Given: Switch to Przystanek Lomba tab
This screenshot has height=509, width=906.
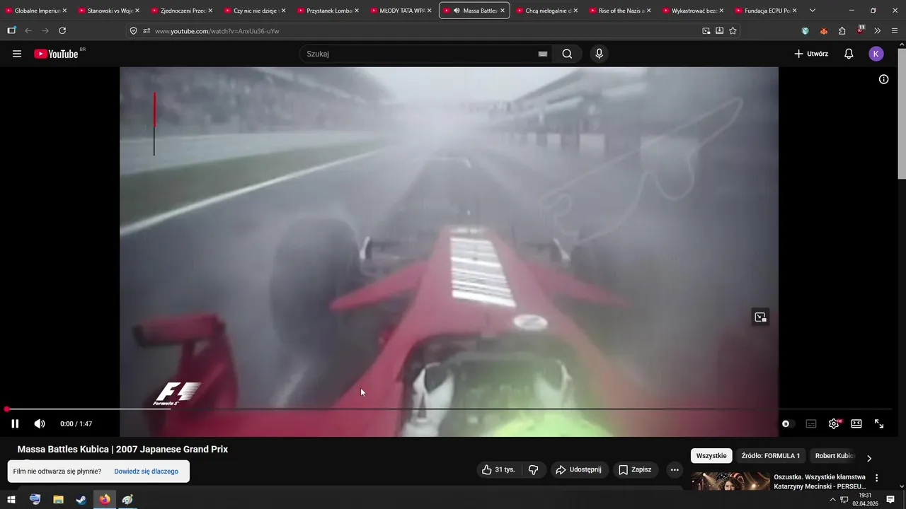Looking at the screenshot, I should pos(329,11).
